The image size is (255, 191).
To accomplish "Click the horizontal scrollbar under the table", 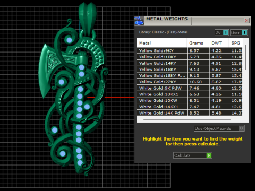I will click(187, 119).
